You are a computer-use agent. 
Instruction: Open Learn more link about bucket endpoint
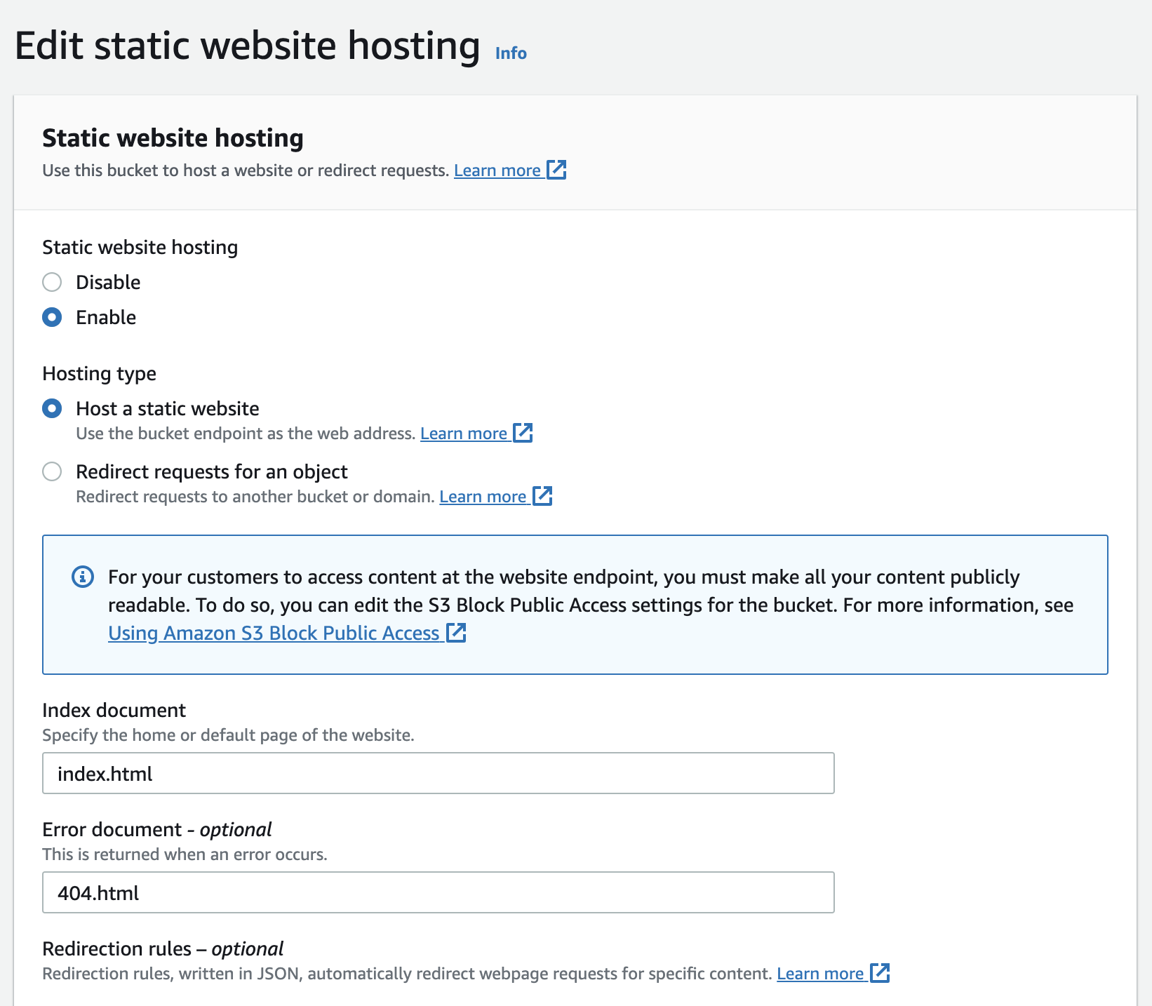click(463, 434)
